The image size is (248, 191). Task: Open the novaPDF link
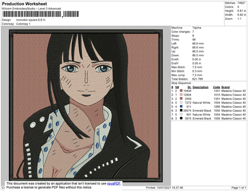(x=114, y=184)
